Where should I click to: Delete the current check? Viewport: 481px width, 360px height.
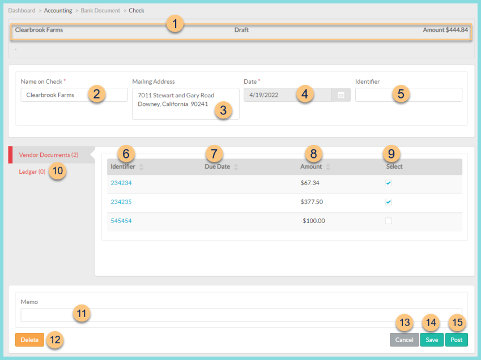tap(29, 340)
